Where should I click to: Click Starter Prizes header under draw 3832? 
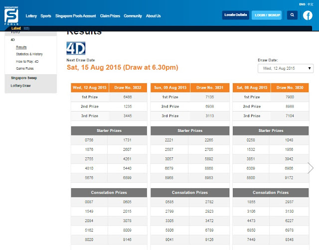coord(109,130)
